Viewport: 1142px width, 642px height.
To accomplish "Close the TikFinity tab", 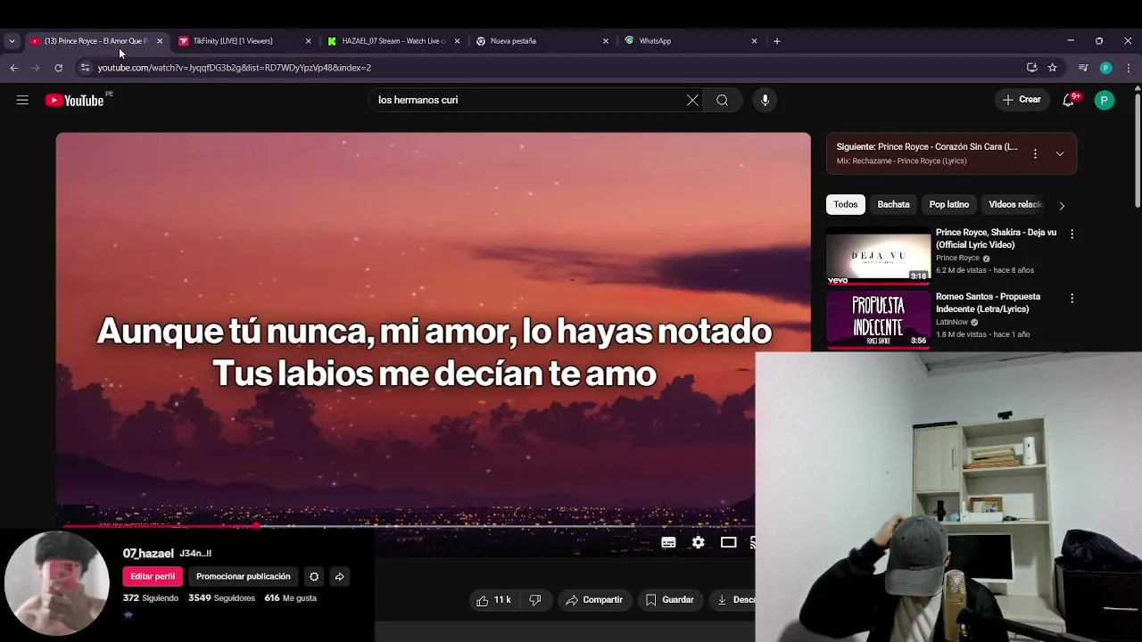I will pyautogui.click(x=309, y=41).
